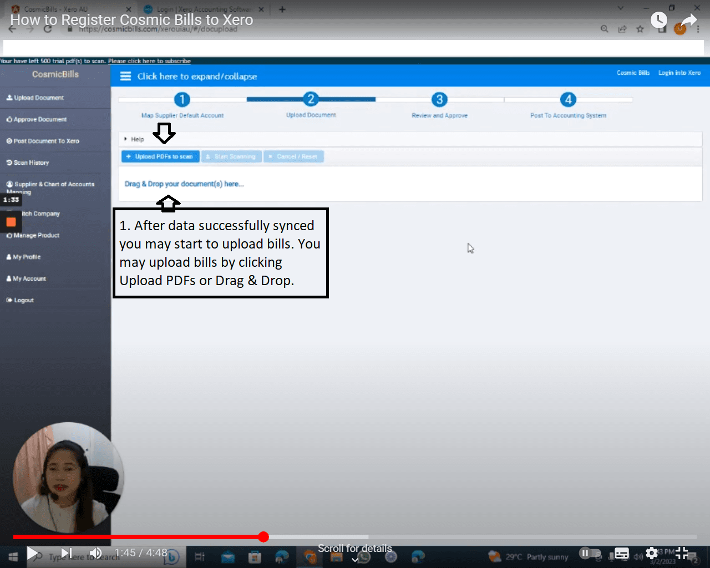Click the red playhead on the progress bar
Viewport: 710px width, 568px height.
263,536
